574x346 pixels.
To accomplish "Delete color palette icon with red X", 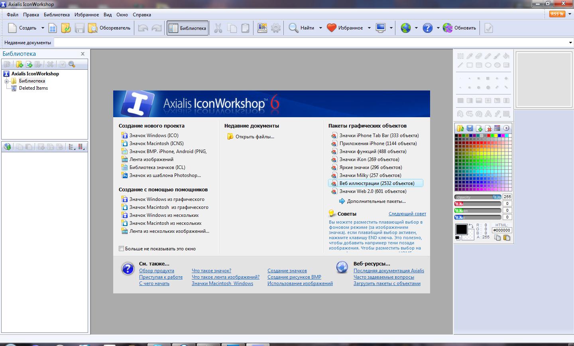I will 488,128.
